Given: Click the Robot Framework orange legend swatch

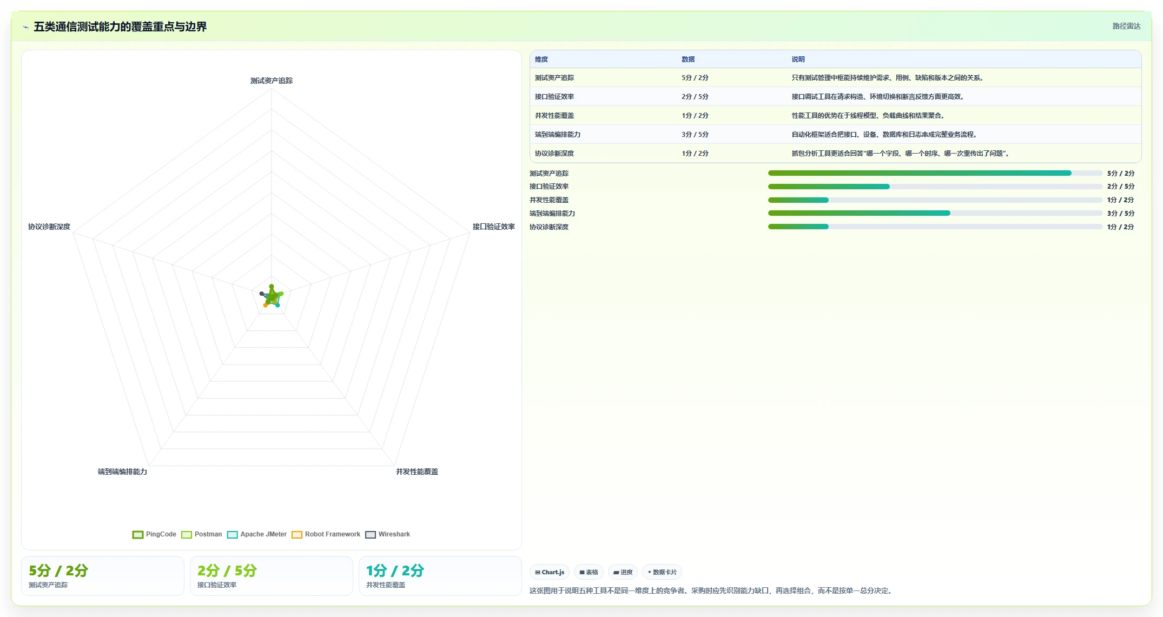Looking at the screenshot, I should pos(297,535).
